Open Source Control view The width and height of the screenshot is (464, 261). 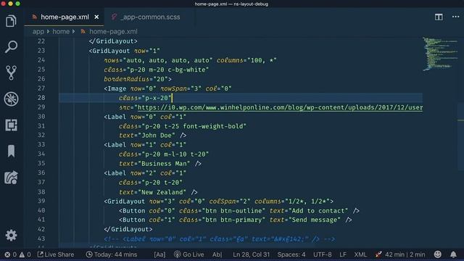coord(11,72)
